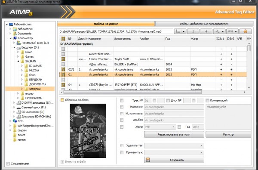Click the tag autofill step icon
Screen dimensions: 258x170
click(x=217, y=31)
